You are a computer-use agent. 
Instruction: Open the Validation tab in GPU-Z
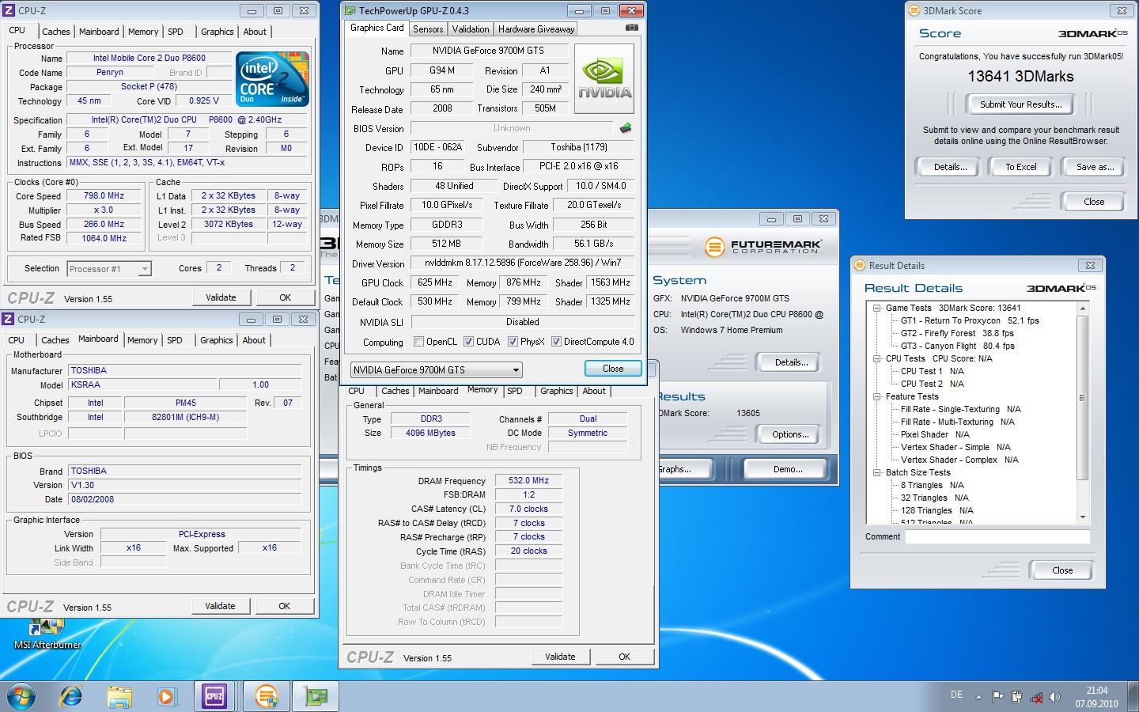471,29
